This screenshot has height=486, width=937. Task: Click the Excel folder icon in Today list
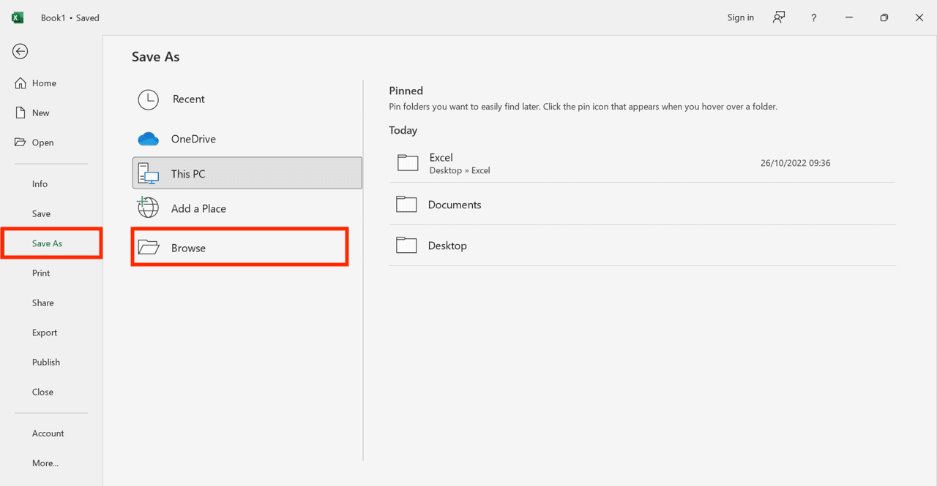click(x=408, y=163)
